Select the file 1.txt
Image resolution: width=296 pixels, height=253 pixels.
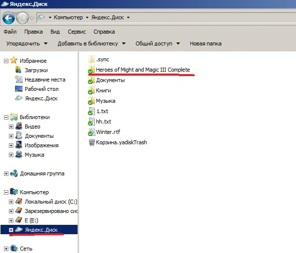click(98, 111)
